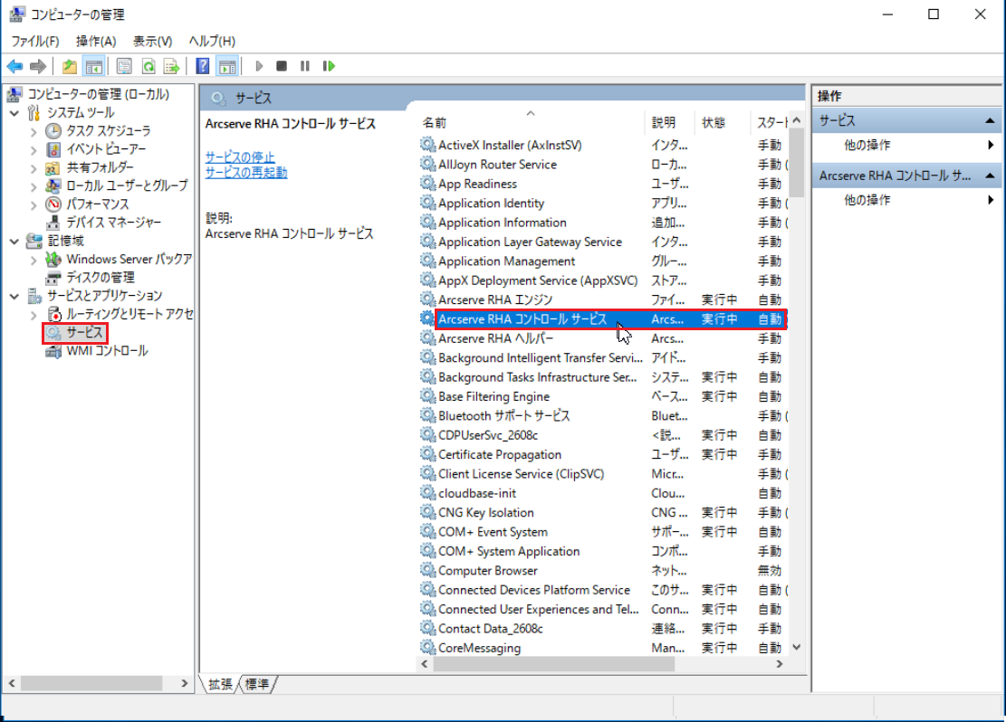1006x722 pixels.
Task: Click the サービスの再起動 link
Action: pos(246,173)
